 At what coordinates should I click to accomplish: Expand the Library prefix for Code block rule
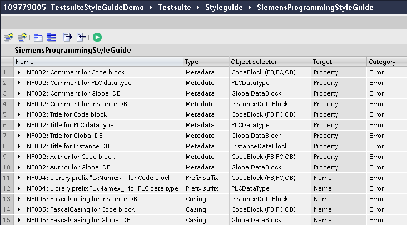pos(19,178)
